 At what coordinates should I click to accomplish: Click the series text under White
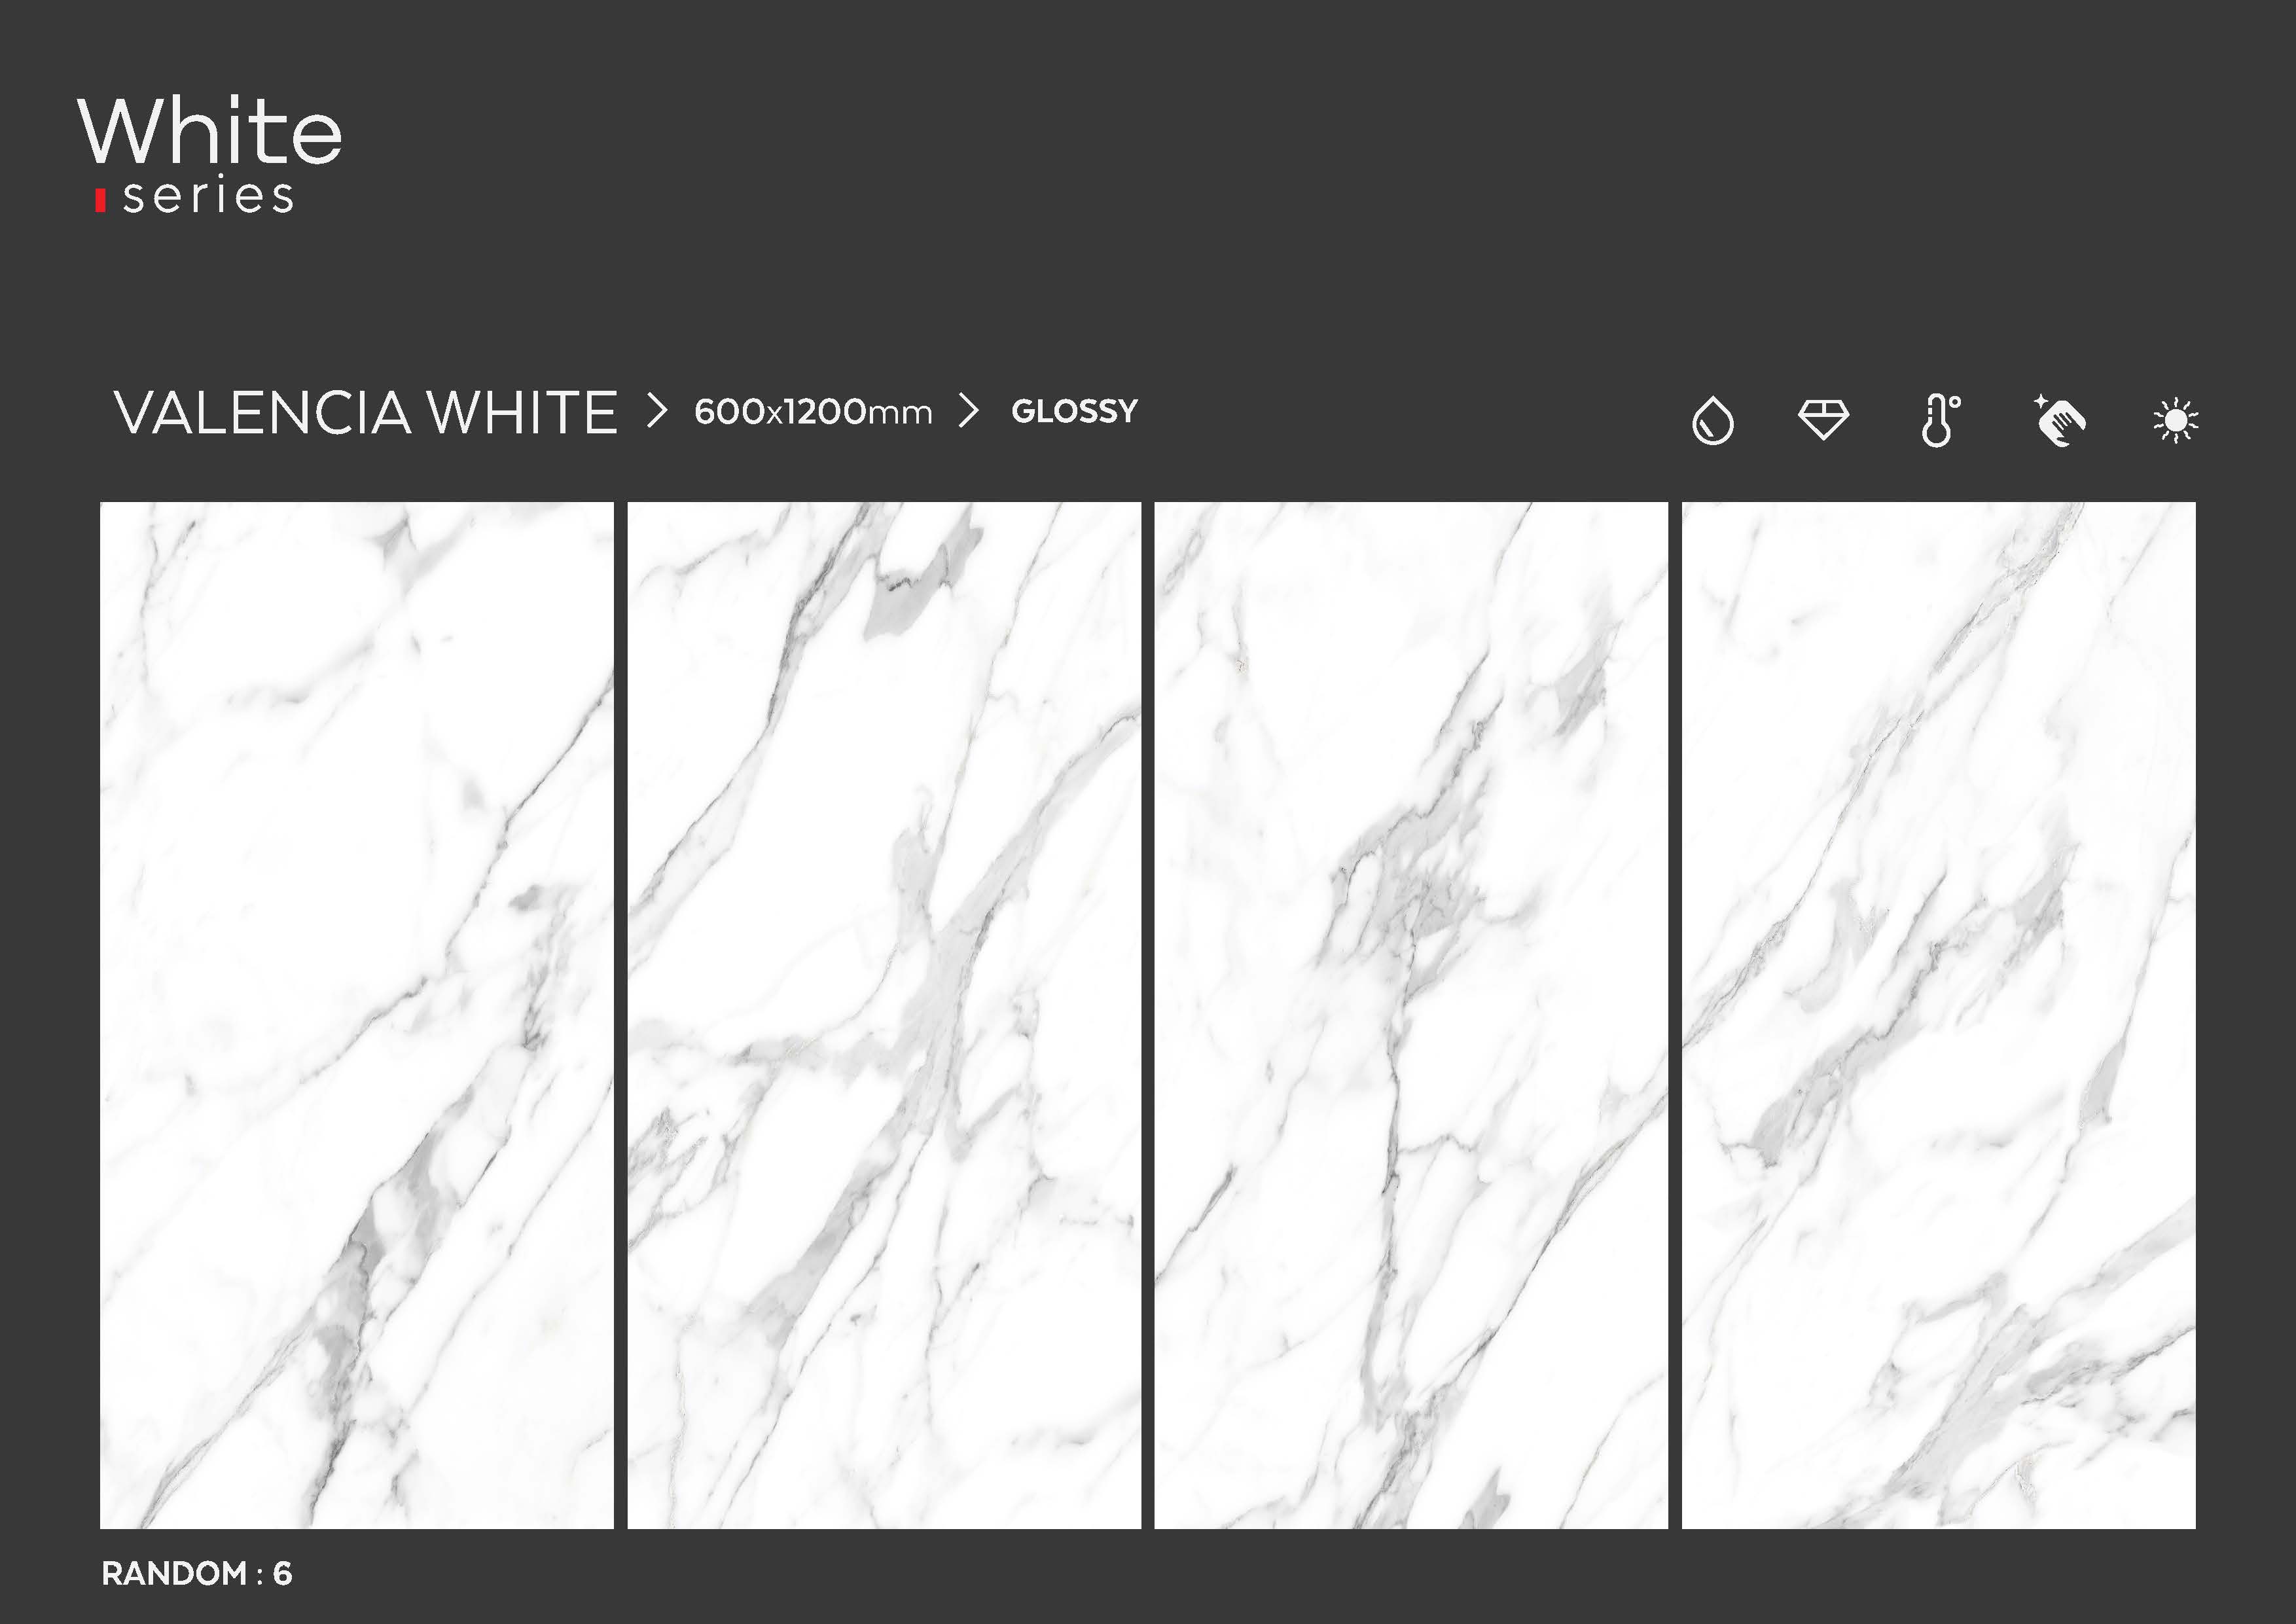point(208,196)
